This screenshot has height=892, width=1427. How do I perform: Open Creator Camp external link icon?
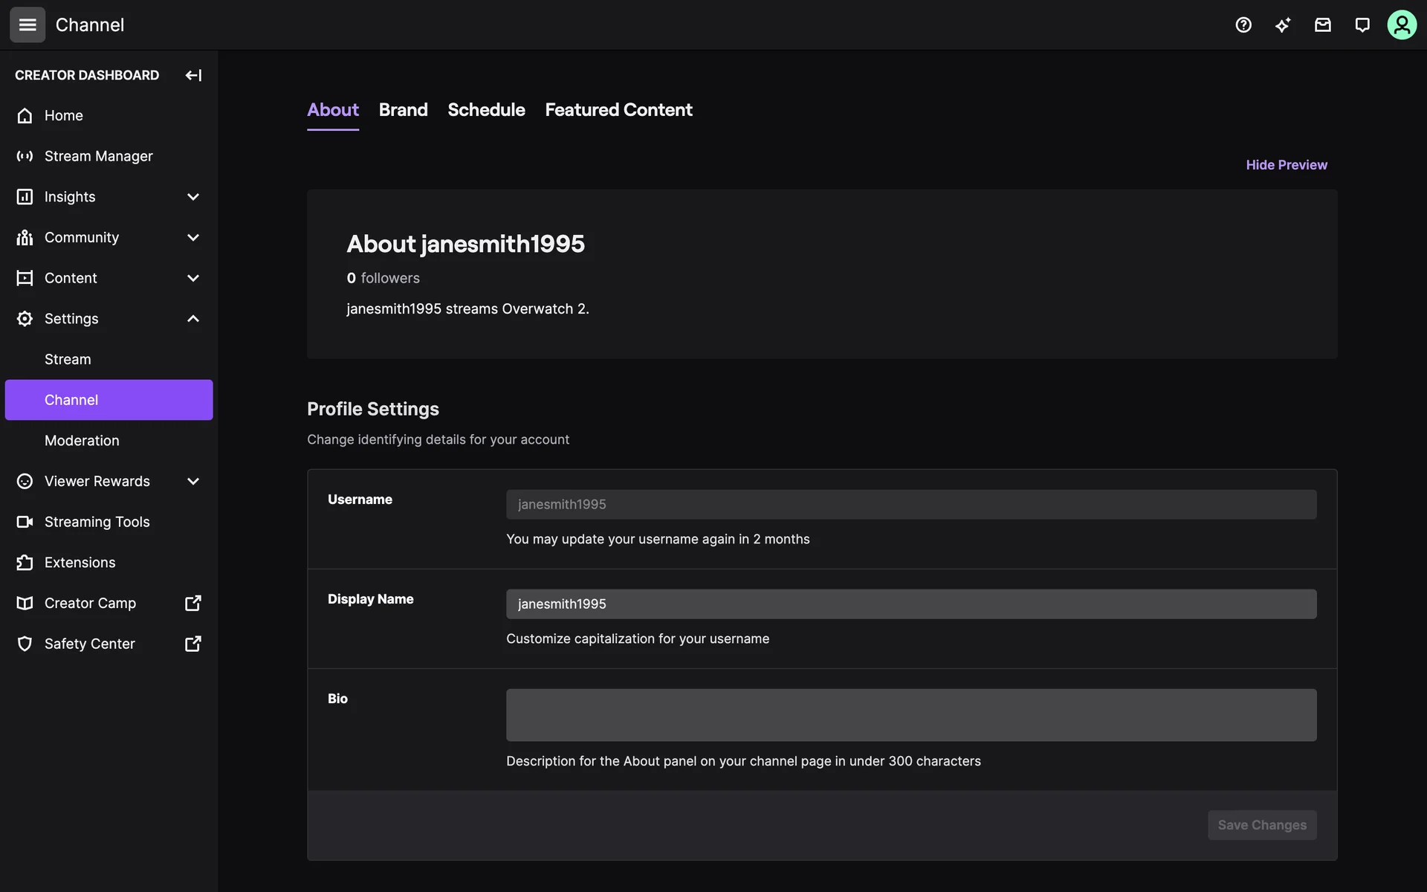pyautogui.click(x=192, y=603)
